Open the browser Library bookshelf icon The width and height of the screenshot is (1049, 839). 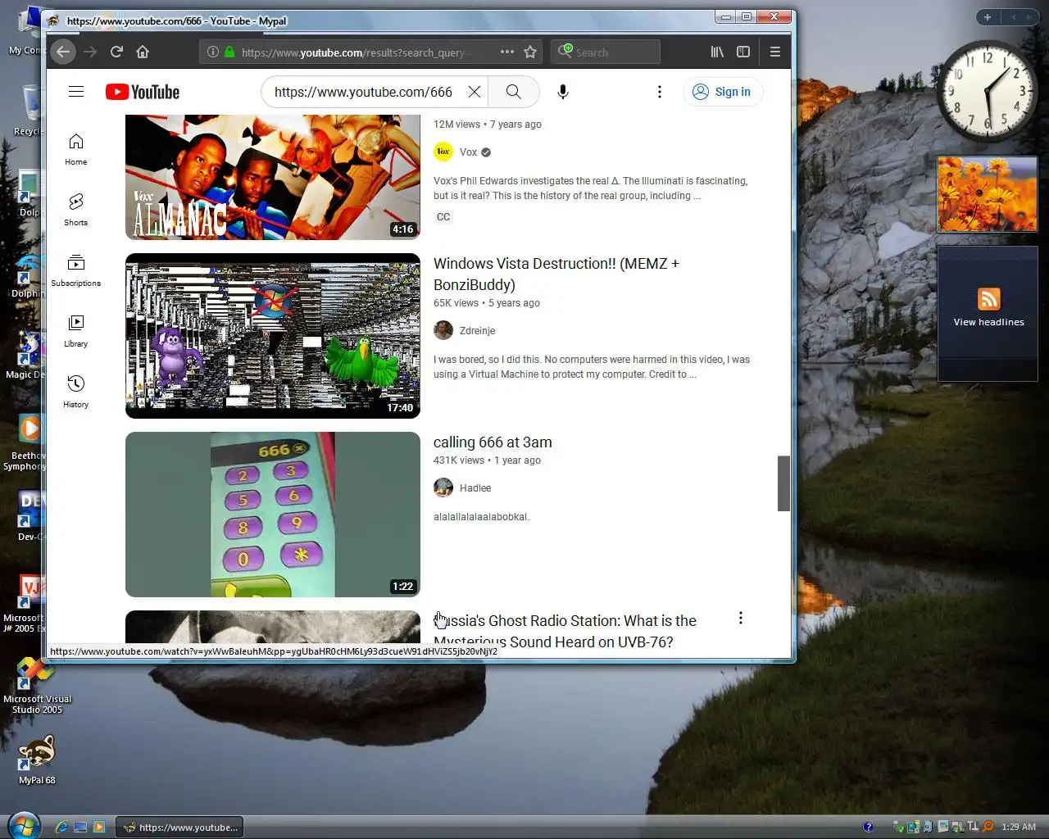click(717, 52)
